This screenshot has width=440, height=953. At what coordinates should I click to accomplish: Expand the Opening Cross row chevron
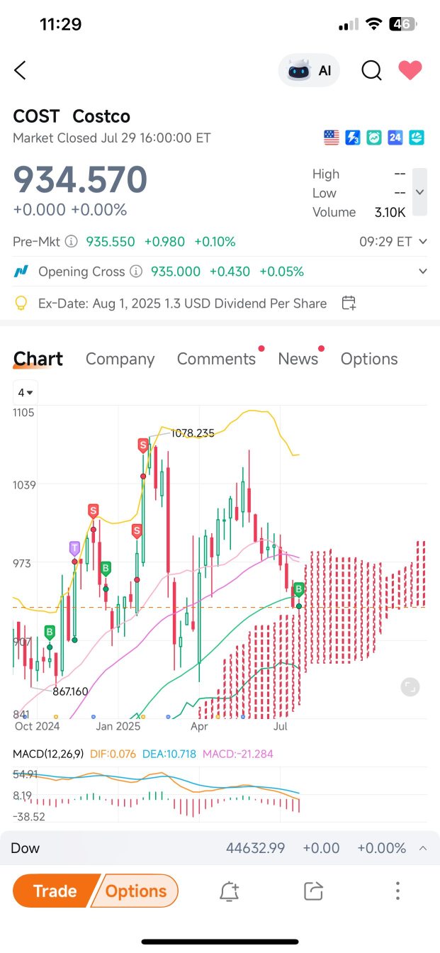(x=423, y=272)
